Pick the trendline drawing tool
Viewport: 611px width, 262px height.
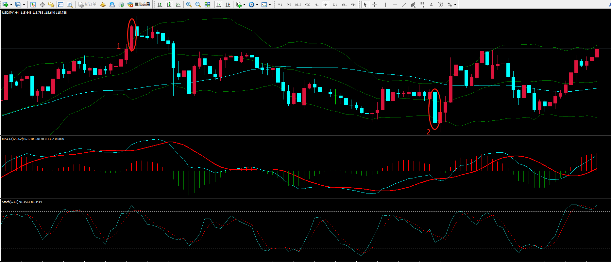click(404, 5)
